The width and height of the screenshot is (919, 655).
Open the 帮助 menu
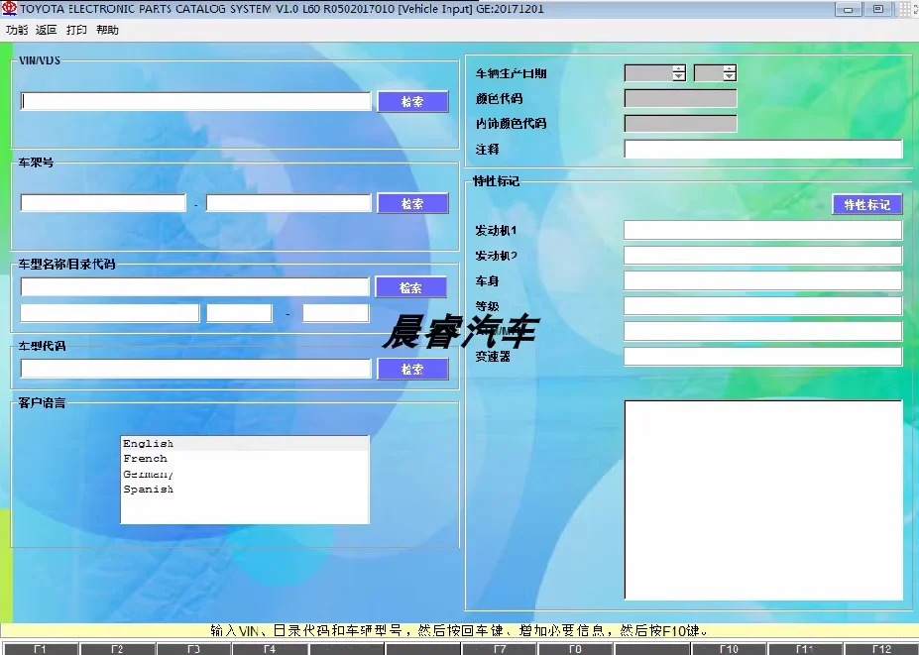pyautogui.click(x=107, y=30)
